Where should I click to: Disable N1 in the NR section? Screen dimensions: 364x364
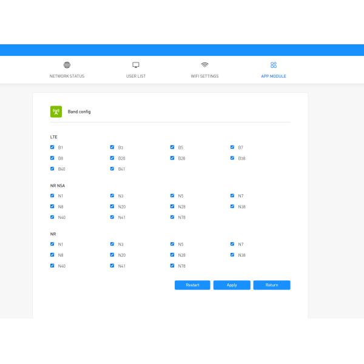52,244
